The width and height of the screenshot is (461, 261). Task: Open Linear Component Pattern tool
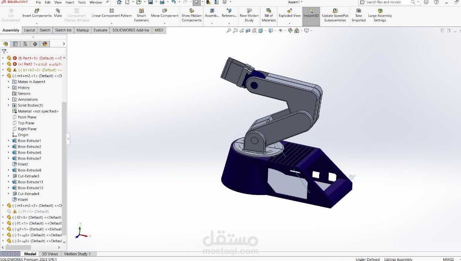click(x=112, y=13)
